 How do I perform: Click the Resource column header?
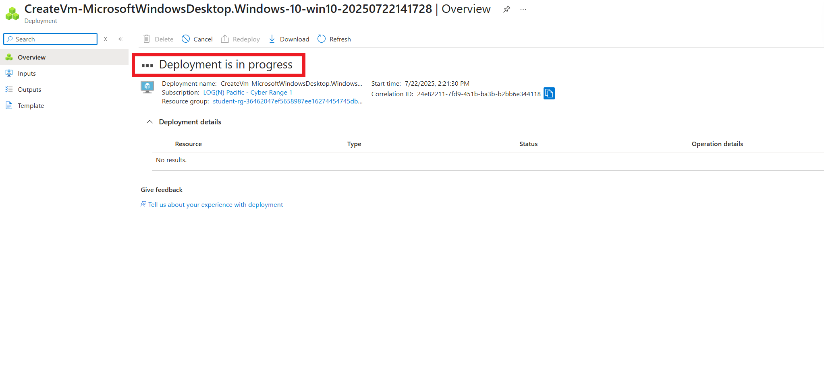[188, 144]
